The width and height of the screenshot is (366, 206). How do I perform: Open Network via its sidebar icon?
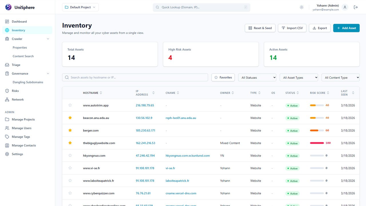pos(7,100)
